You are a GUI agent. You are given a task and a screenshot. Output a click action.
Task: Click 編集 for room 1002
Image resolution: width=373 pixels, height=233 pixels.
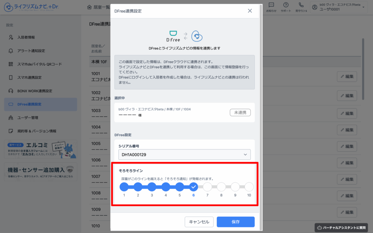tap(347, 96)
